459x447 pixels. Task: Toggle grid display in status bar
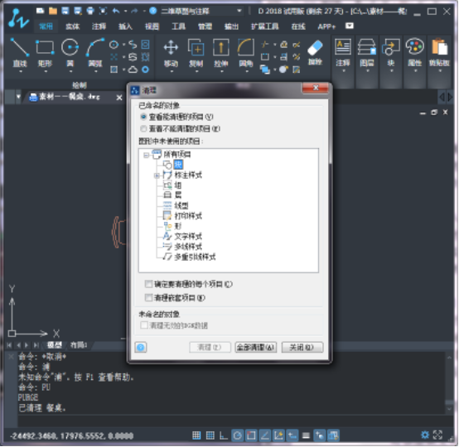click(x=210, y=435)
